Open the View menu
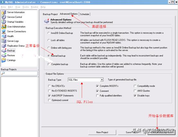This screenshot has width=178, height=137. [x=18, y=7]
